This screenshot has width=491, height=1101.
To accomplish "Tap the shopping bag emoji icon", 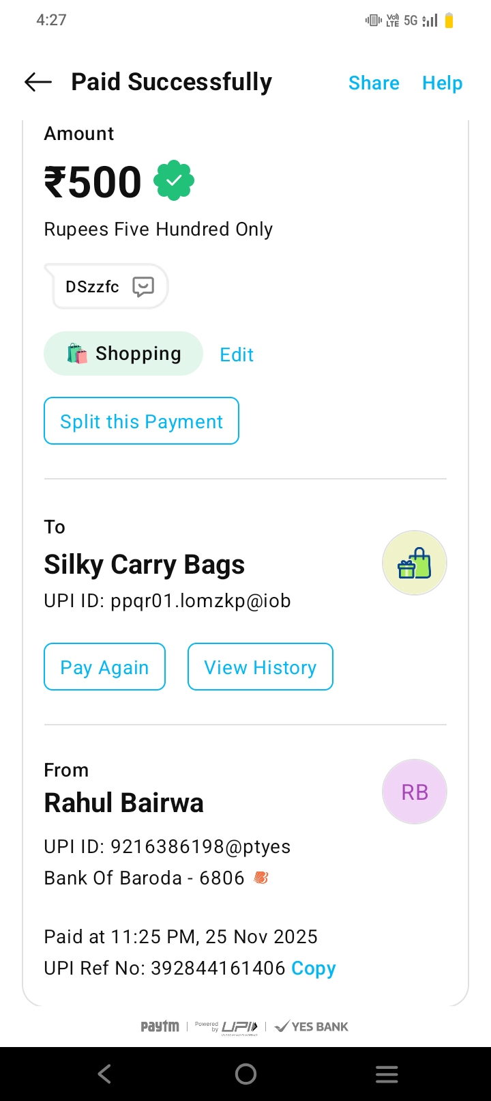I will (x=77, y=354).
